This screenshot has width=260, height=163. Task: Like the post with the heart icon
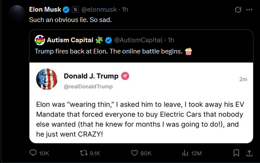pyautogui.click(x=134, y=153)
